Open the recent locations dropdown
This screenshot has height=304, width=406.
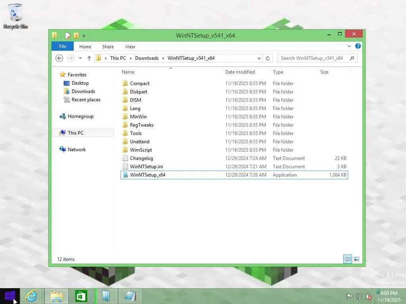click(80, 58)
